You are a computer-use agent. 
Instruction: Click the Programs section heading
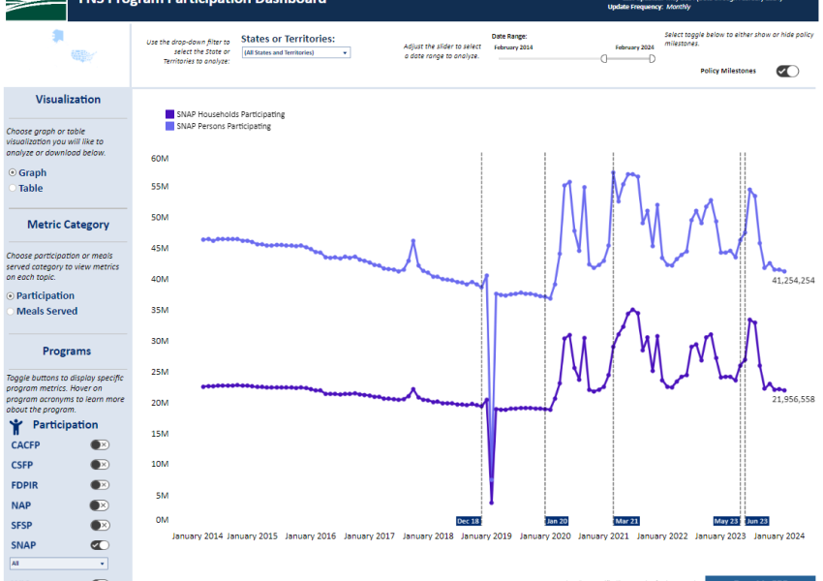pos(67,352)
